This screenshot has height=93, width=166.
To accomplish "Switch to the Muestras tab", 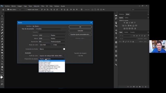I will (x=122, y=14).
